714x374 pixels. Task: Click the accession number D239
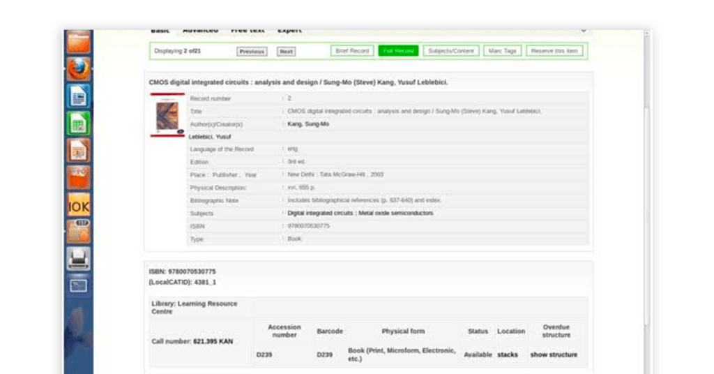click(264, 354)
